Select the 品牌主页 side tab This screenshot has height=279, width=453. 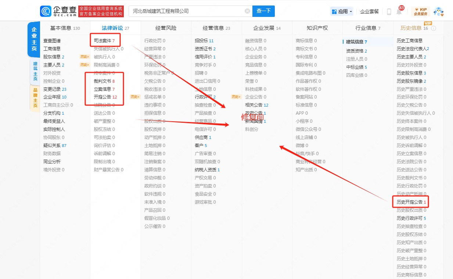click(35, 98)
